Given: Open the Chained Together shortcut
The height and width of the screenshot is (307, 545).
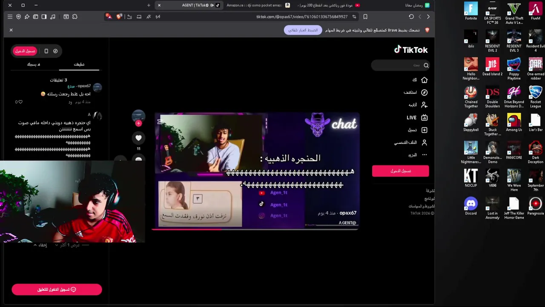Looking at the screenshot, I should pyautogui.click(x=471, y=97).
